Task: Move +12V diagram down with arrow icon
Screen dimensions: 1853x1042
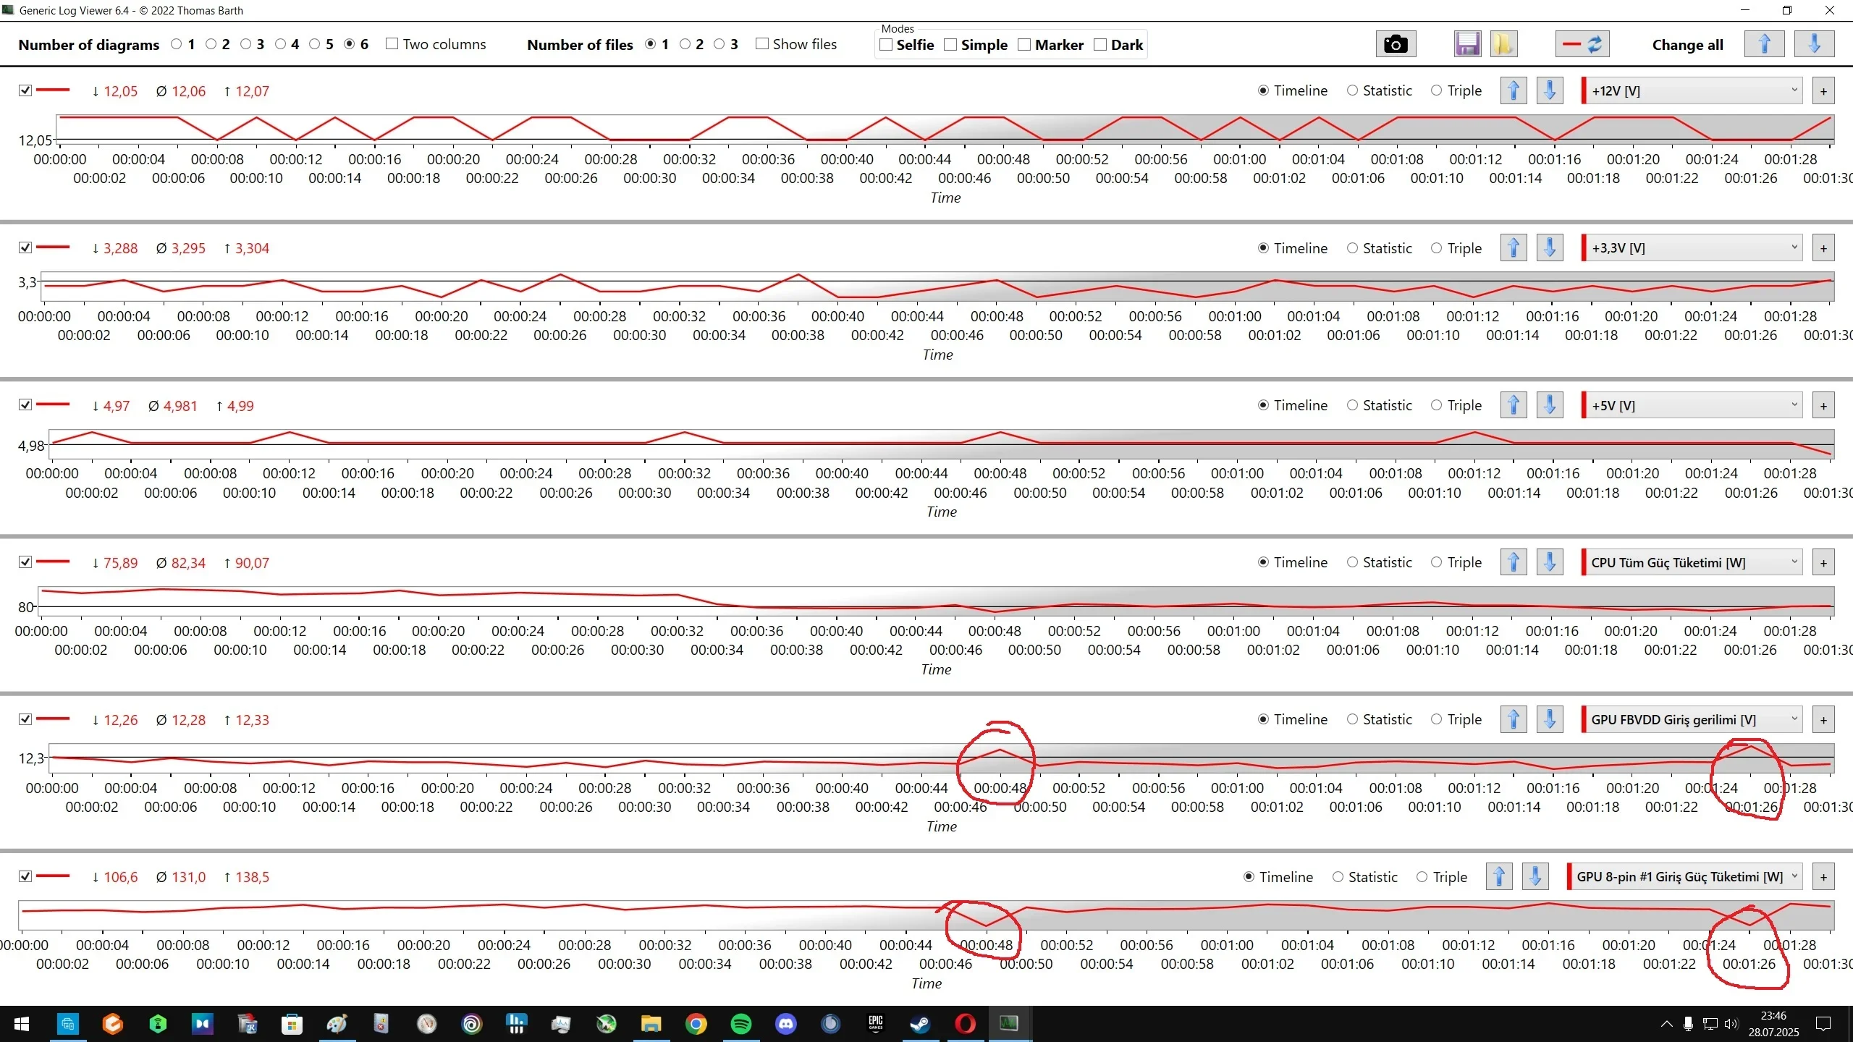Action: [1549, 90]
